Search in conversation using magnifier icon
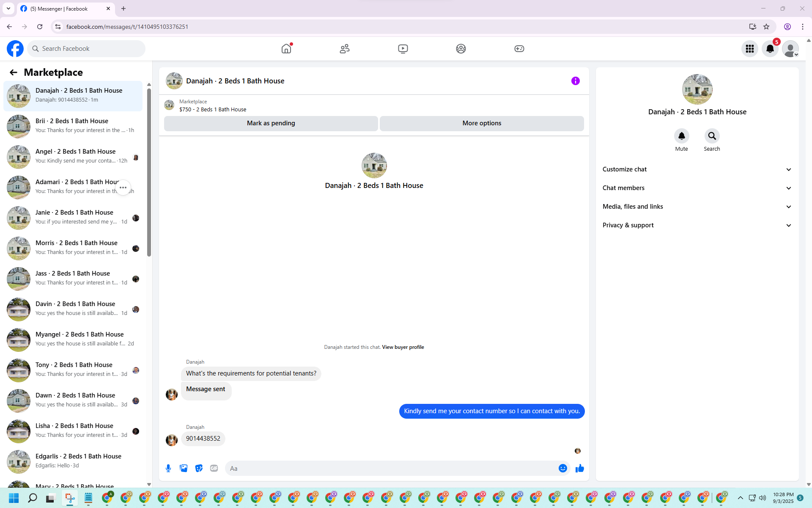The width and height of the screenshot is (812, 508). coord(712,136)
